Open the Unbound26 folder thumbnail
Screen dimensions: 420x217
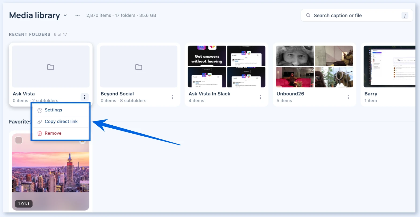point(314,67)
